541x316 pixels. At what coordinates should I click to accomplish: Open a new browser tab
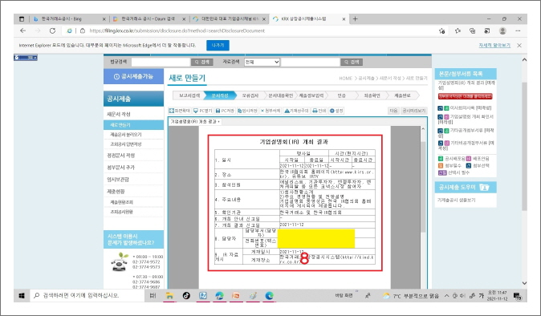[355, 19]
